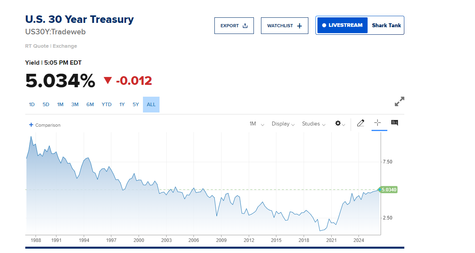
Task: Click the plus icon beside Comparison
Action: 31,125
